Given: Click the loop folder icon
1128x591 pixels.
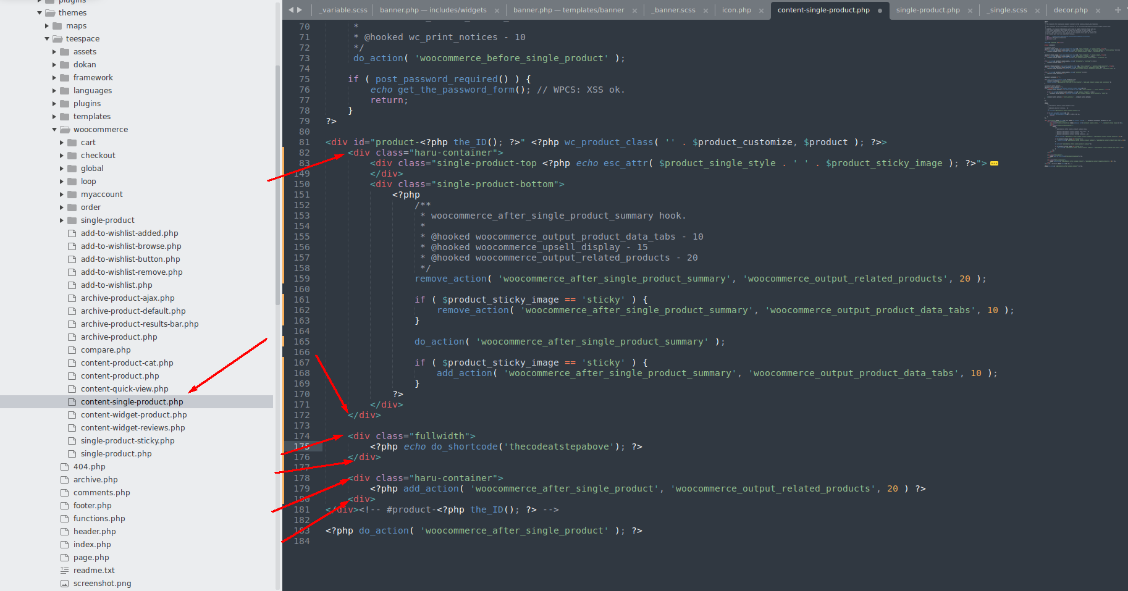Looking at the screenshot, I should click(x=72, y=182).
